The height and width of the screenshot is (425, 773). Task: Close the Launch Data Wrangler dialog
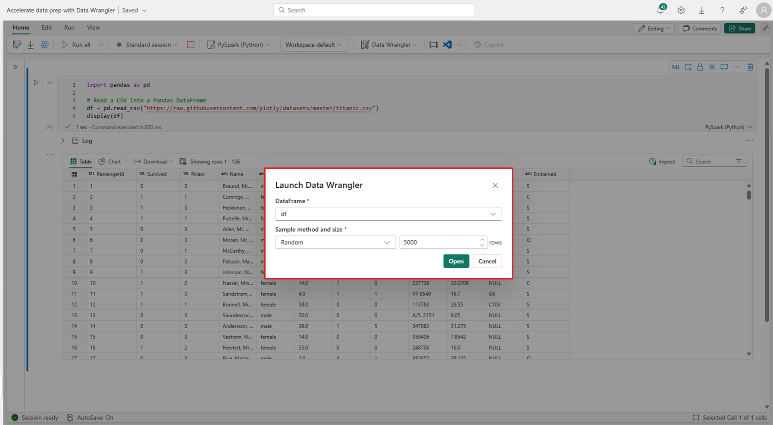[x=495, y=186]
